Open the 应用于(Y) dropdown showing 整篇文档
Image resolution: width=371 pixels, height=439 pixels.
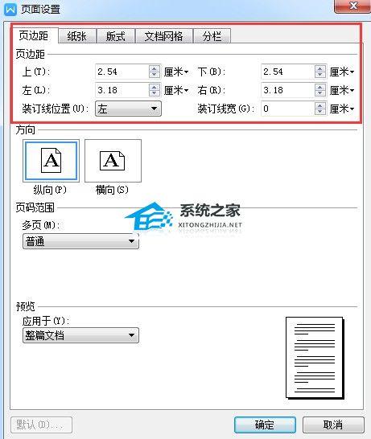80,335
